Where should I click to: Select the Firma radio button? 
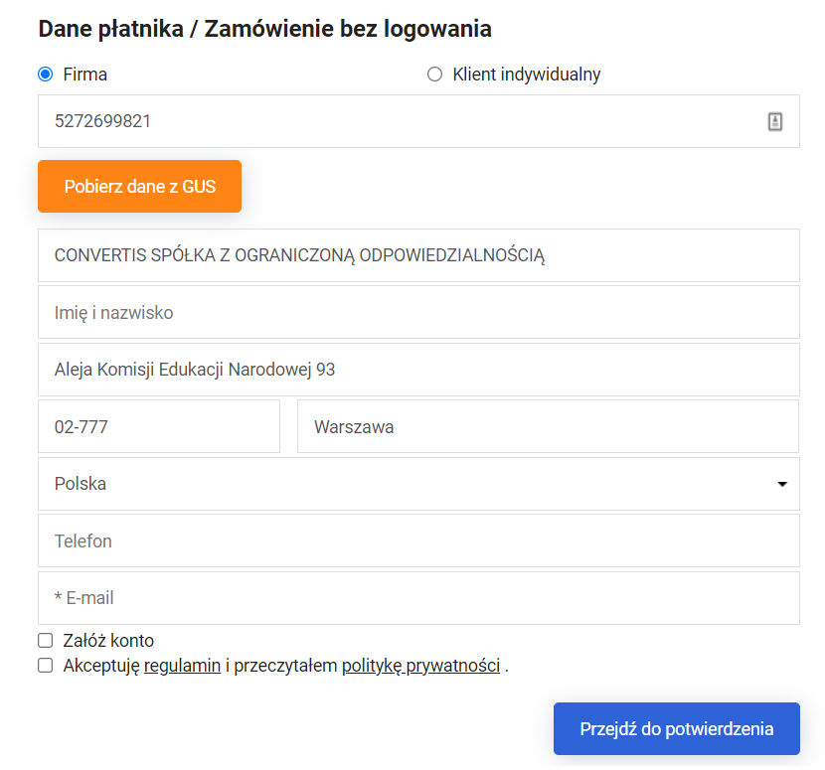pos(45,75)
